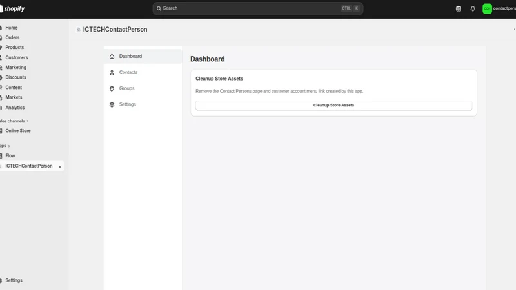Click the app icon beside ICTECHContactPerson title
Screen dimensions: 516x290
(x=78, y=30)
